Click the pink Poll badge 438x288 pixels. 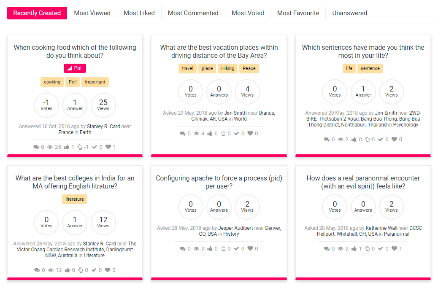coord(75,68)
